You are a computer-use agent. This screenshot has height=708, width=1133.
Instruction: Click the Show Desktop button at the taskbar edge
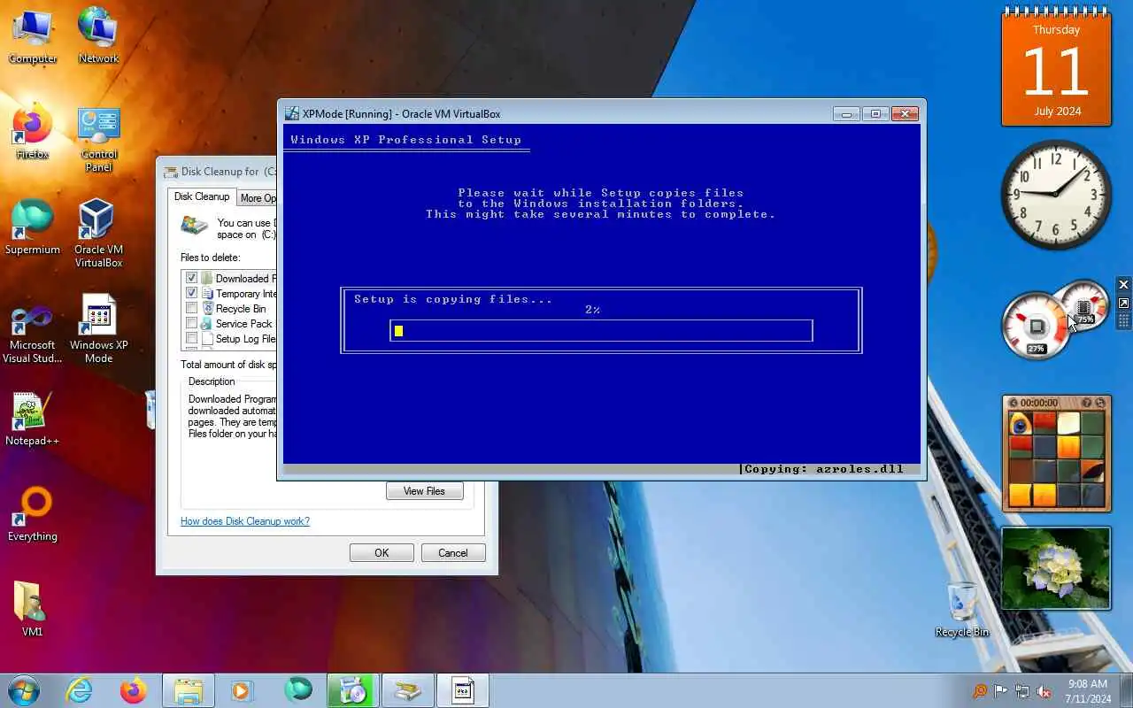pos(1126,691)
